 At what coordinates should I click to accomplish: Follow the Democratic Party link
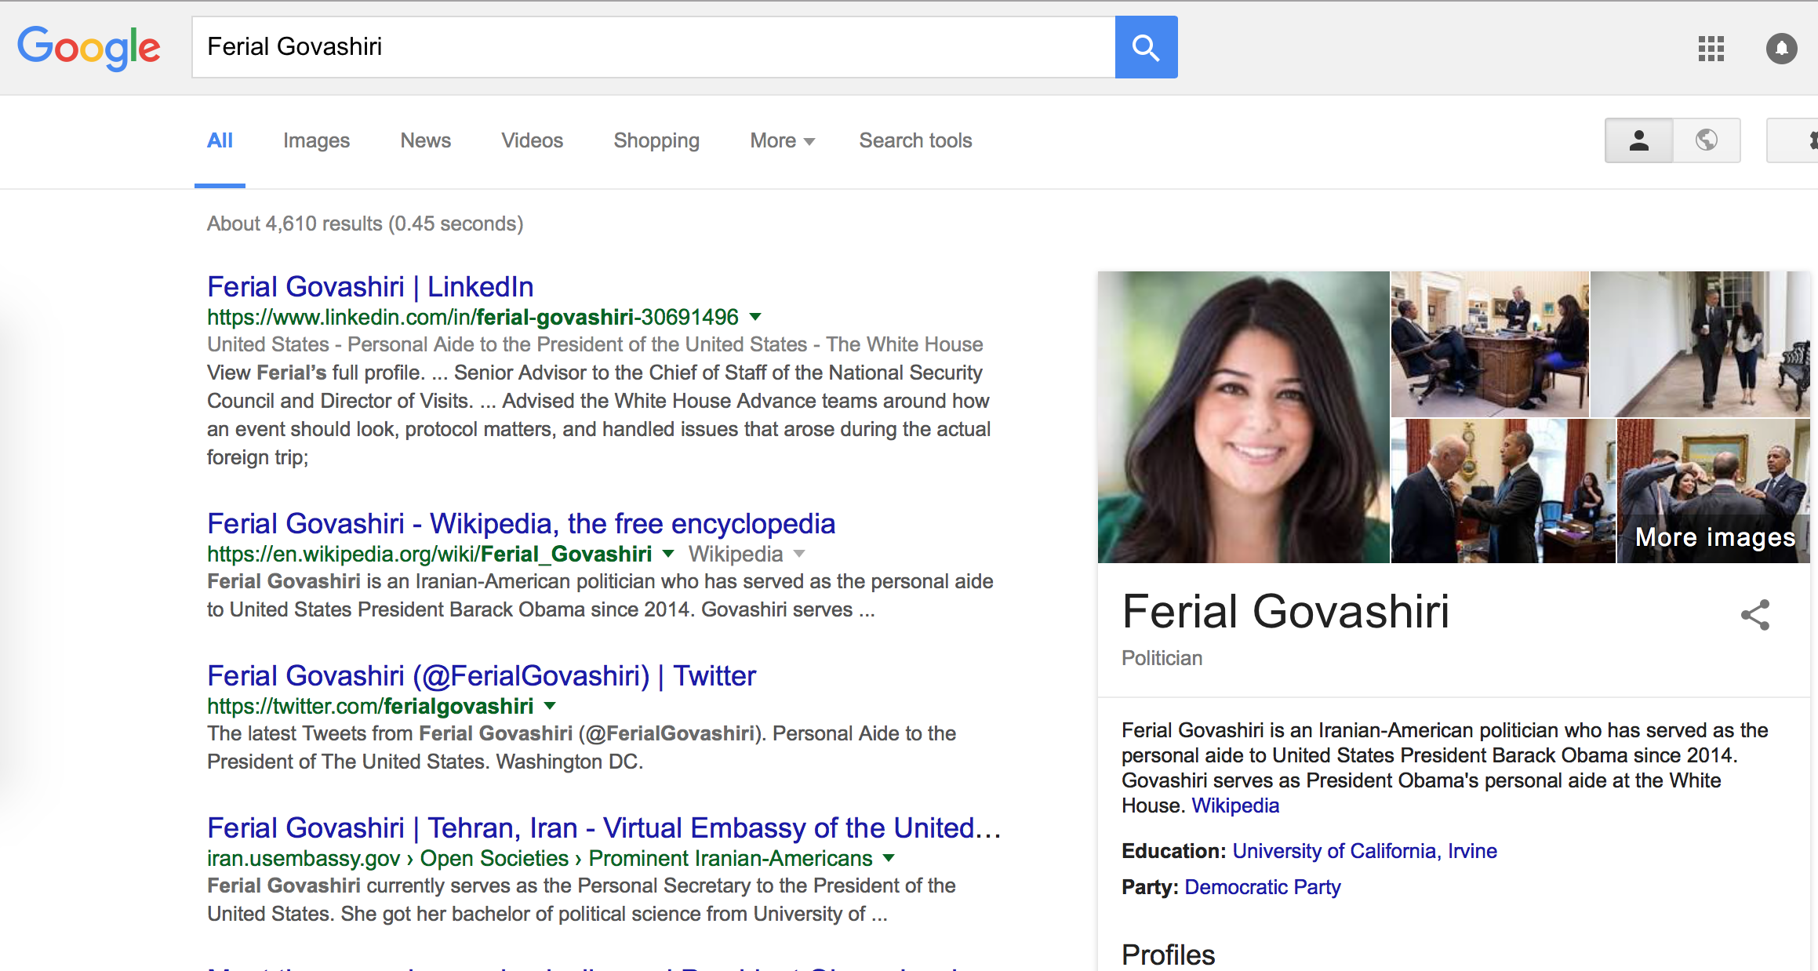point(1262,887)
